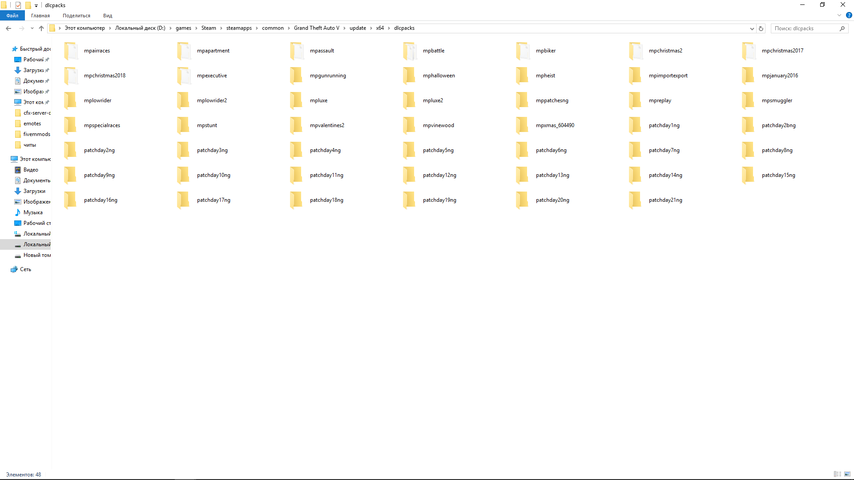The height and width of the screenshot is (480, 854).
Task: Expand the chevron after Steam in path
Action: point(221,28)
